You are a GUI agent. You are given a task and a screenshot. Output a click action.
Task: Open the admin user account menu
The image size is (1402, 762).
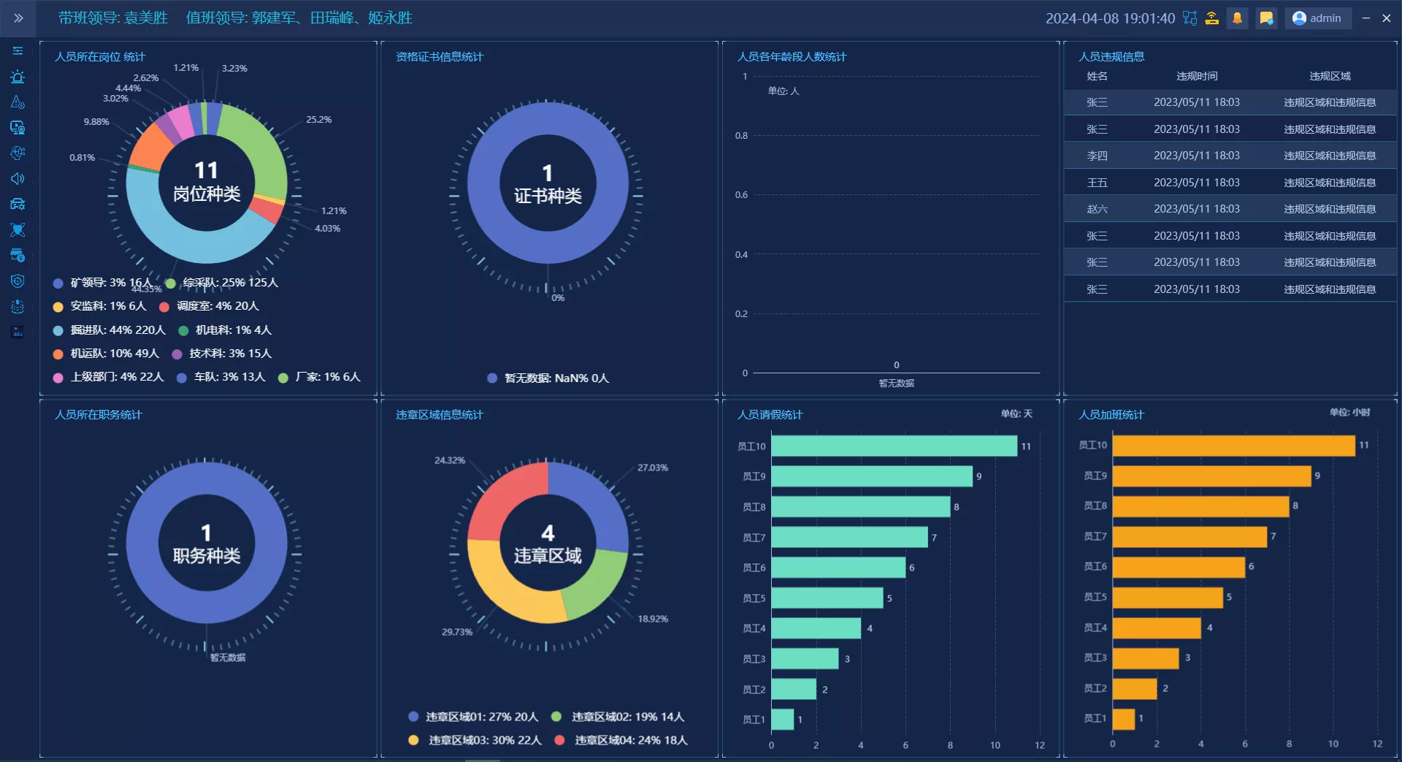pyautogui.click(x=1318, y=18)
